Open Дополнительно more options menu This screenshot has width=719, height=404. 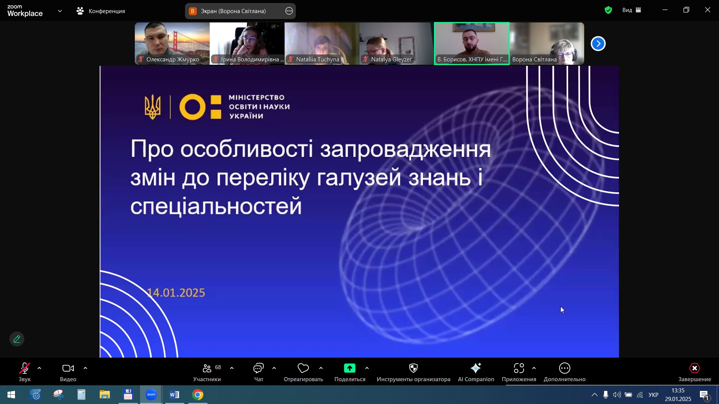coord(565,372)
